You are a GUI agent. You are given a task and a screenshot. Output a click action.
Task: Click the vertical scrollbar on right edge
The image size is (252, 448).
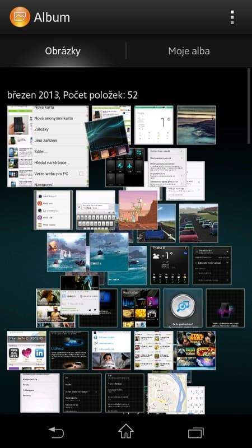tap(249, 106)
